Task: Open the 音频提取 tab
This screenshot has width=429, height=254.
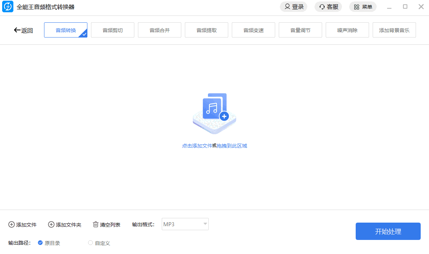Action: pos(207,30)
